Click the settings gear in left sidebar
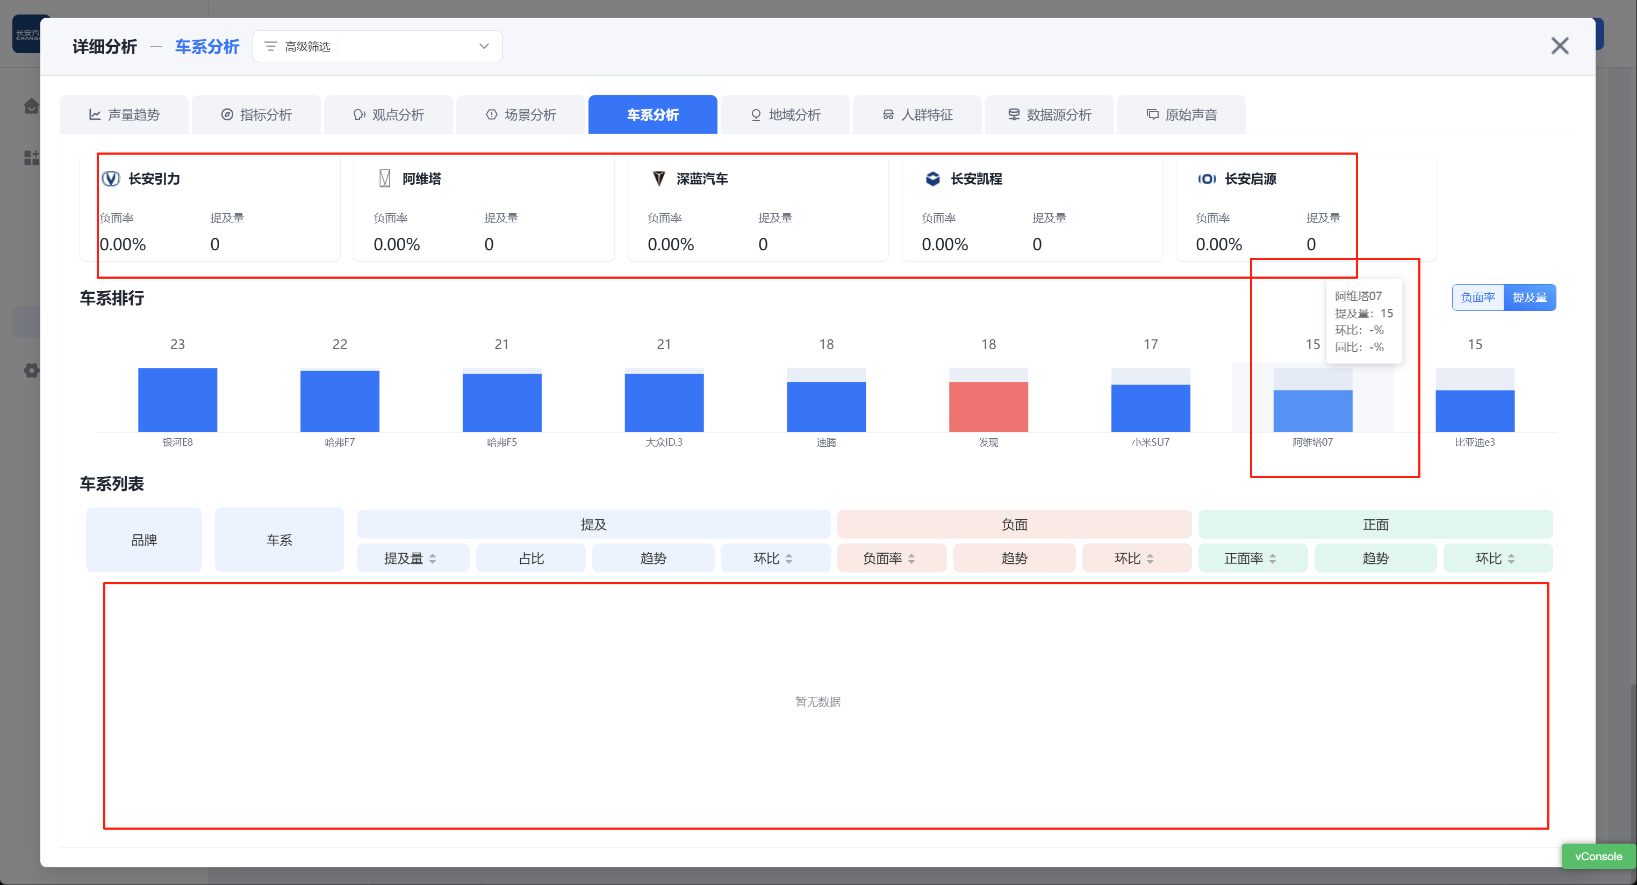Screen dimensions: 1637x885 31,370
